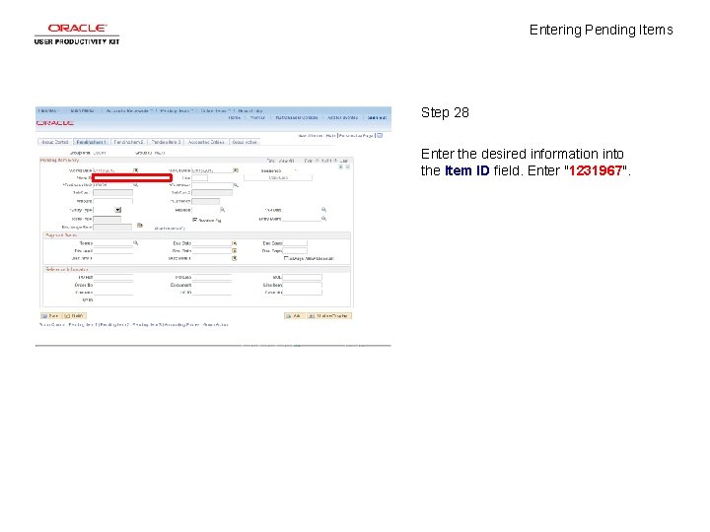Screen dimensions: 710x532
Task: Open the As Of Date calendar picker
Action: [236, 170]
